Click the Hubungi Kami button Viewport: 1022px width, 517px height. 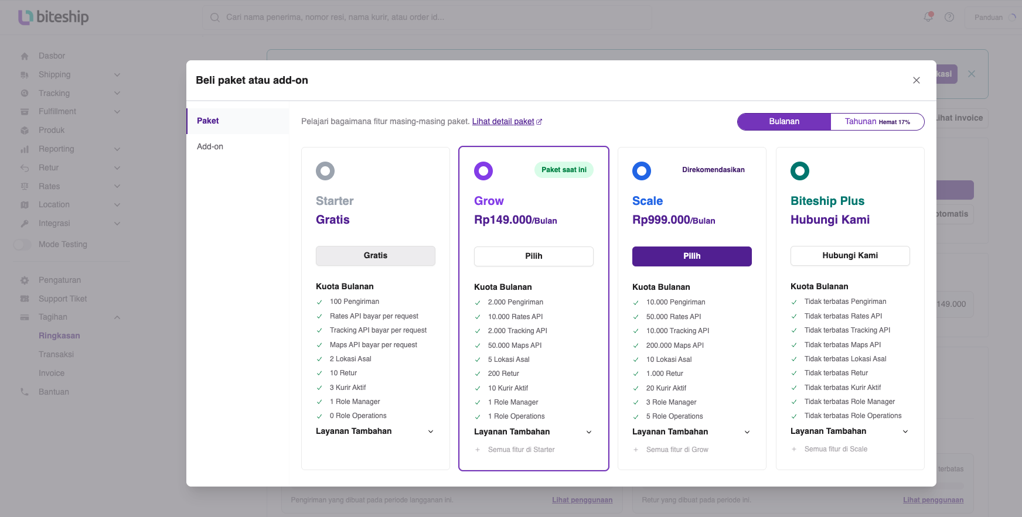pyautogui.click(x=850, y=256)
